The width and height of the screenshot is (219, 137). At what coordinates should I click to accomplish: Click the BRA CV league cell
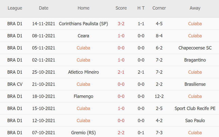(15, 84)
